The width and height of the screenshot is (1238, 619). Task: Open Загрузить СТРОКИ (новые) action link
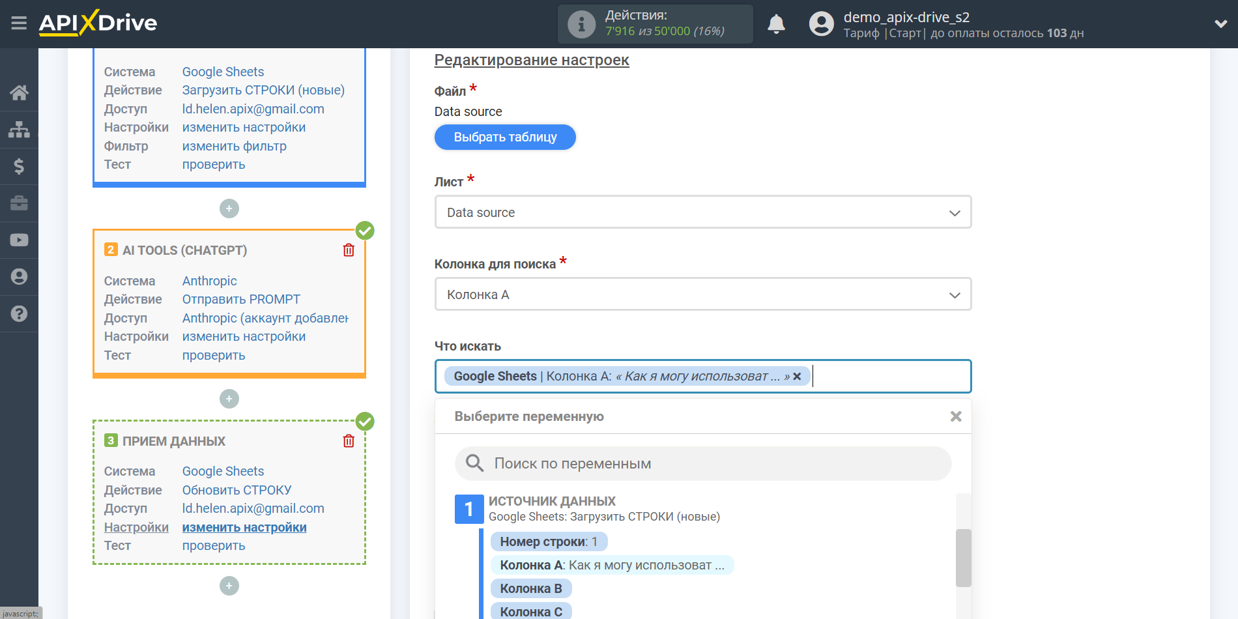(x=263, y=90)
